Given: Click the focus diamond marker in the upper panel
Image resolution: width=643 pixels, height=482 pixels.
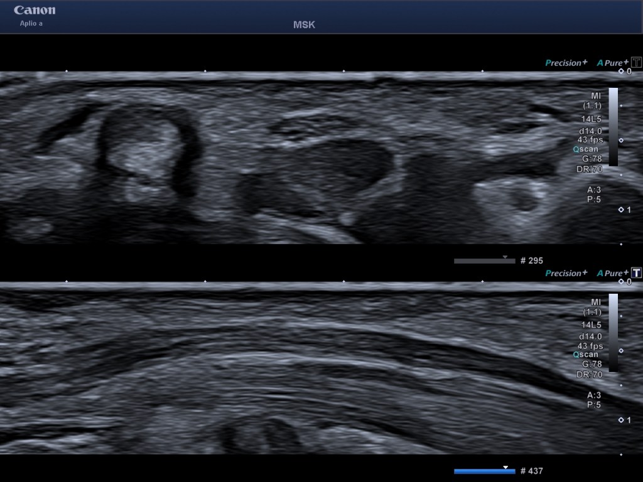Looking at the screenshot, I should coord(621,141).
